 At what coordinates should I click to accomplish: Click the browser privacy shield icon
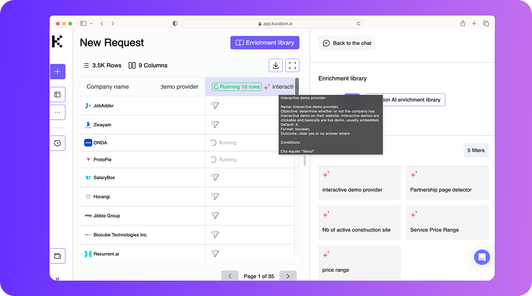pyautogui.click(x=175, y=23)
